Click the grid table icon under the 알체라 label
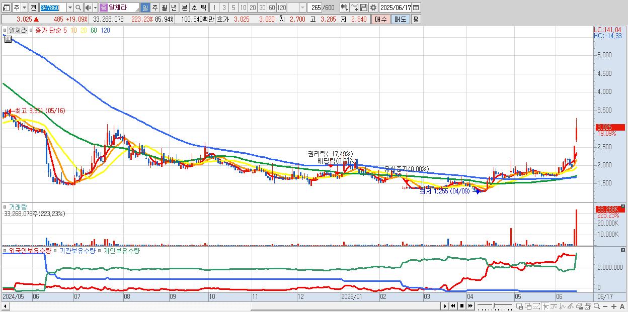Image resolution: width=628 pixels, height=312 pixels. (8, 39)
